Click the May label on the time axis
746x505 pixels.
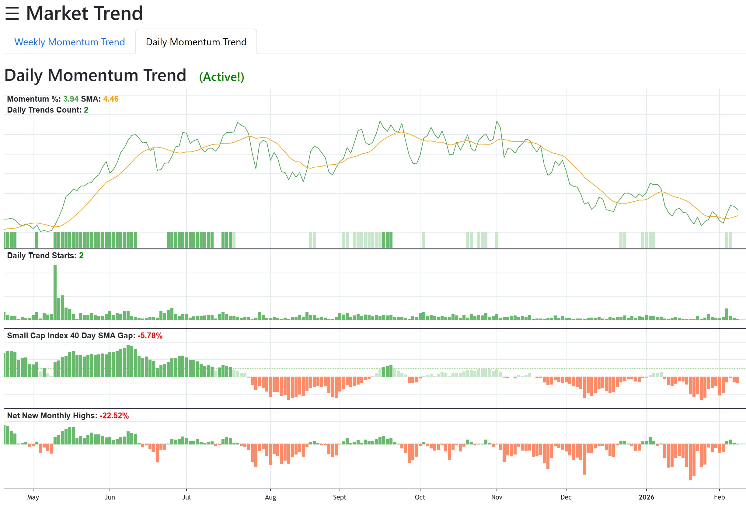(x=33, y=497)
